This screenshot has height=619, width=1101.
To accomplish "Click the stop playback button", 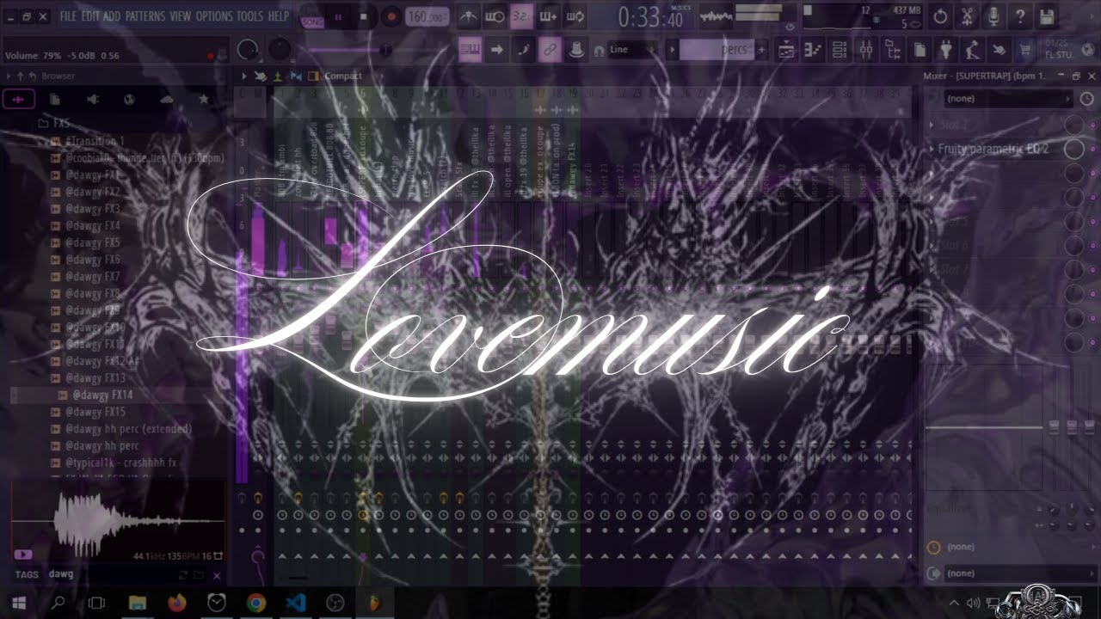I will click(364, 16).
